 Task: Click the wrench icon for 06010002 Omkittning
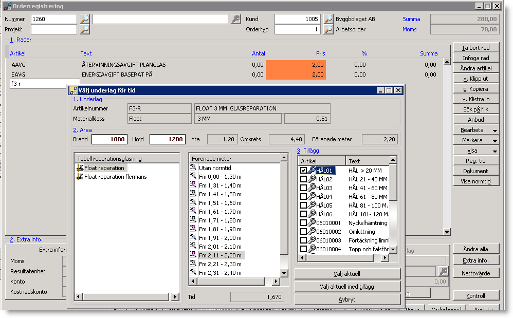[312, 231]
